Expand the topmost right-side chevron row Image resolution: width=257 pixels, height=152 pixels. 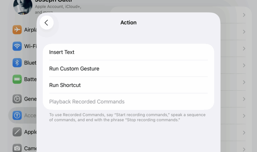point(244,15)
